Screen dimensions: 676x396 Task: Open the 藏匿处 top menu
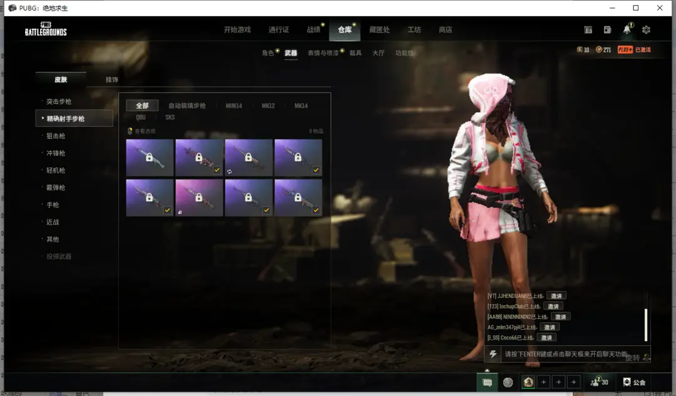coord(379,30)
